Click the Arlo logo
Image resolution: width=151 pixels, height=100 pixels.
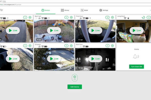coord(2,10)
